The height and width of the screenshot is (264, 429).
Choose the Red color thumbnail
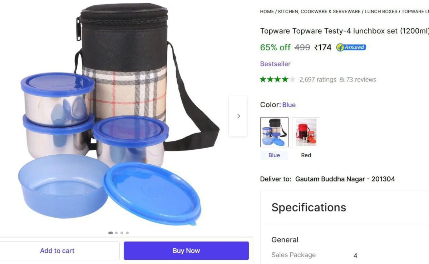point(306,132)
